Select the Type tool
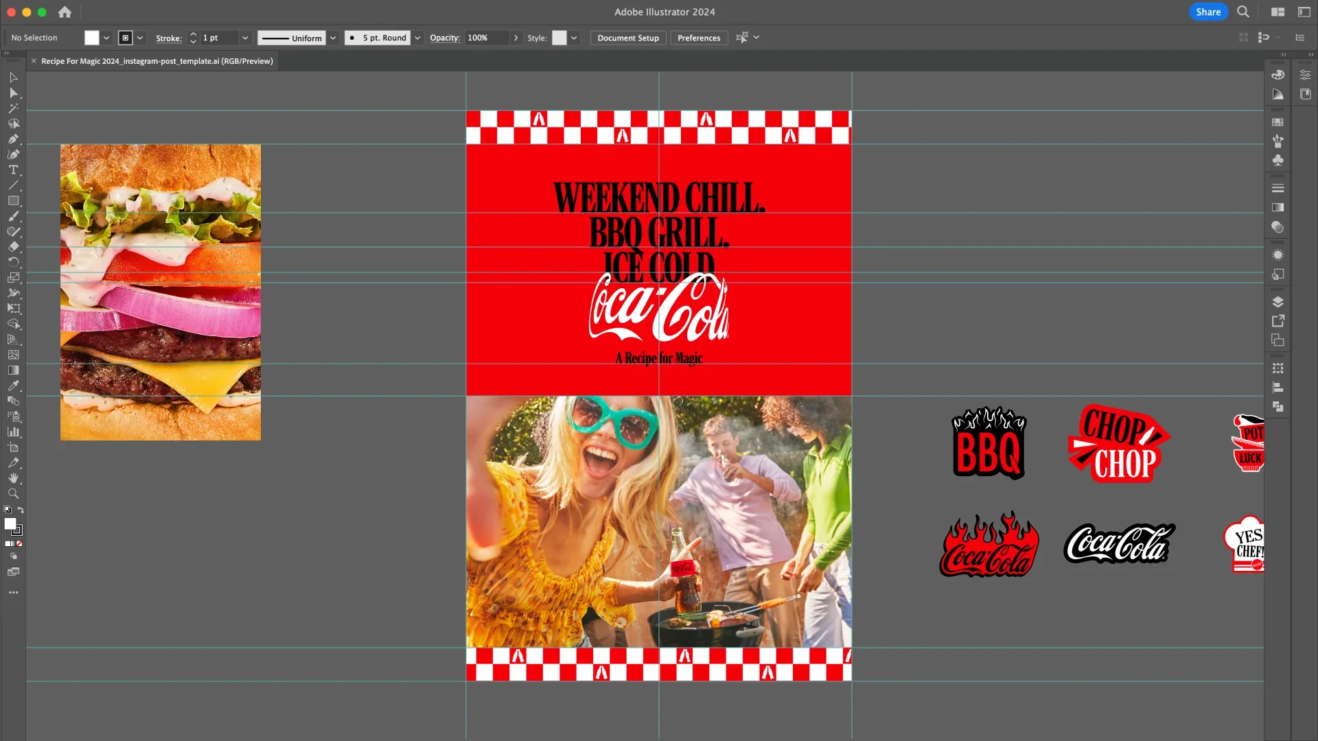Image resolution: width=1318 pixels, height=741 pixels. (13, 170)
